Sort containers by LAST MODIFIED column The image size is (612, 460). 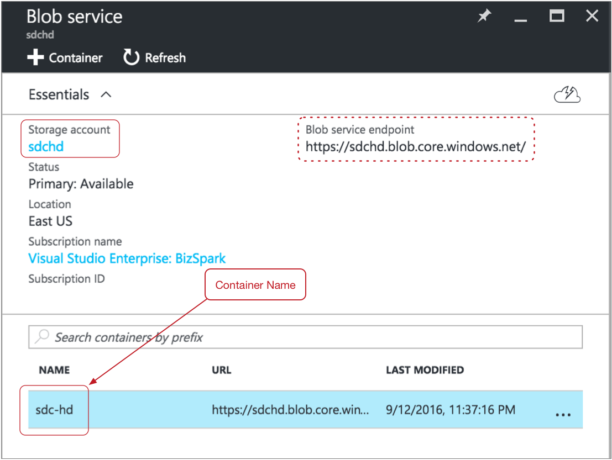point(425,370)
